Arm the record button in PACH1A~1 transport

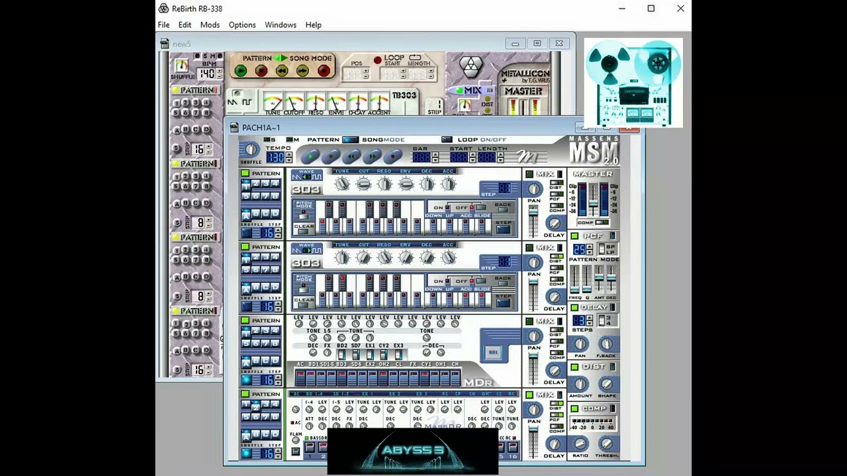coord(394,157)
